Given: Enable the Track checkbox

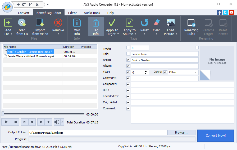Looking at the screenshot, I should (128, 48).
